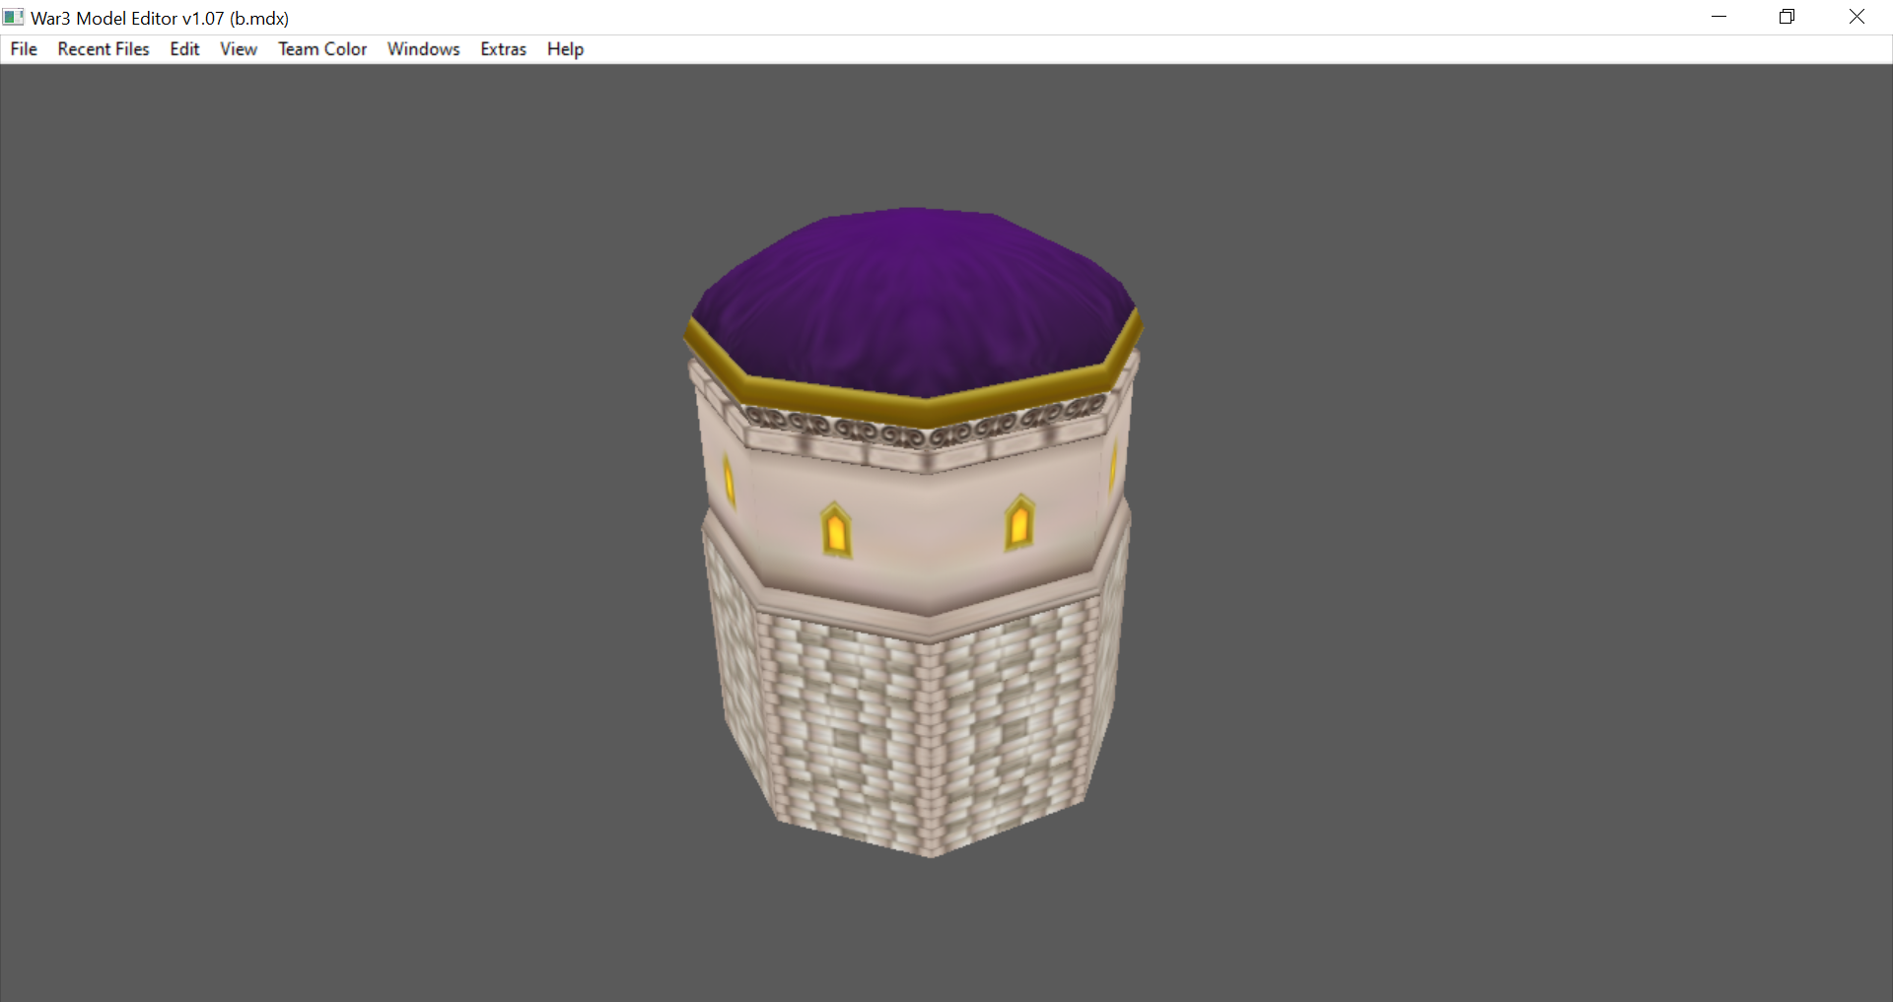The width and height of the screenshot is (1893, 1002).
Task: Click the left front yellow window on the tower
Action: pos(836,530)
